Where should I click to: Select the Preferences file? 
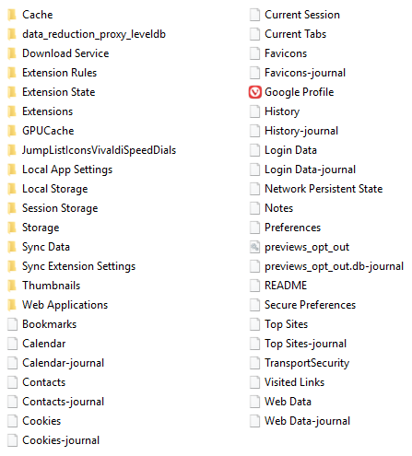(x=286, y=228)
